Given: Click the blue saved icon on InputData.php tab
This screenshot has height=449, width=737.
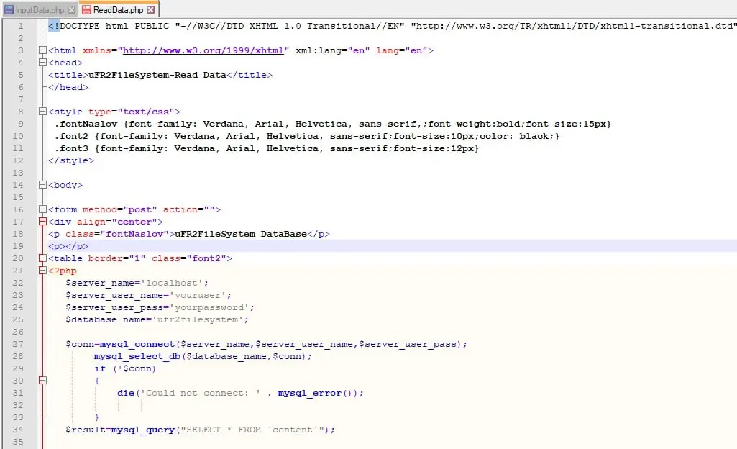Looking at the screenshot, I should [x=9, y=10].
